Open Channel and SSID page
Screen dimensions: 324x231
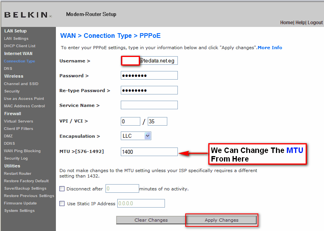pyautogui.click(x=21, y=84)
